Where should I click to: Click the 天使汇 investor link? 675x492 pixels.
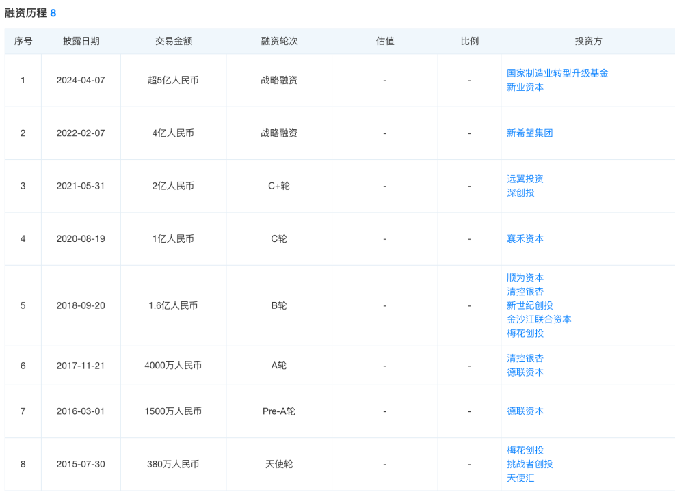pos(520,478)
